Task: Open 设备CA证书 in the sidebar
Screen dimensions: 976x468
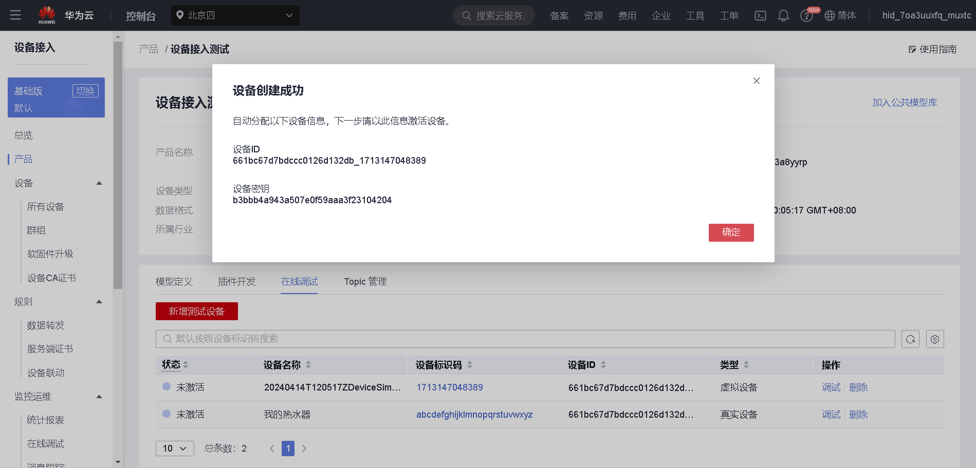Action: 51,278
